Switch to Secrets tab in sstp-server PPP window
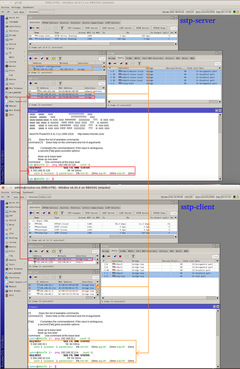 pyautogui.click(x=64, y=23)
